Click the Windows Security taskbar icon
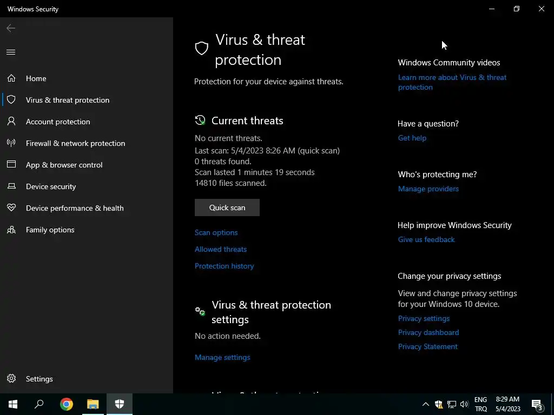The height and width of the screenshot is (415, 554). [120, 404]
